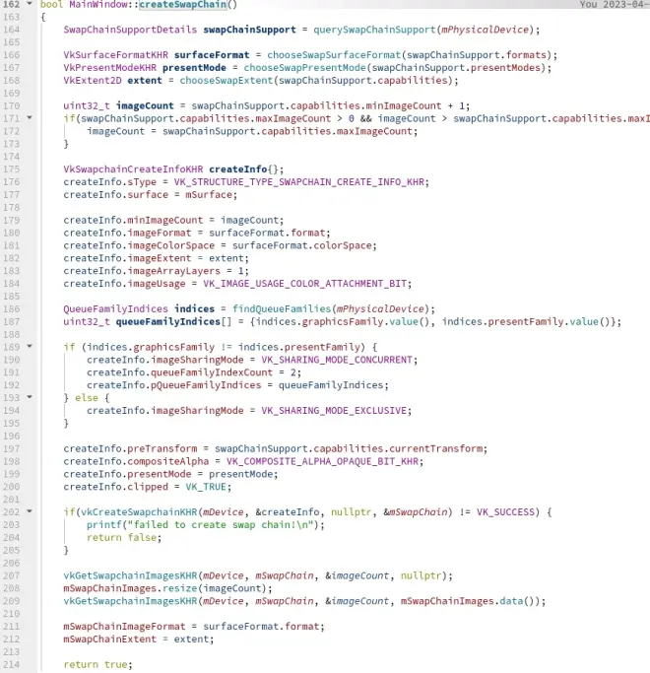This screenshot has width=650, height=673.
Task: Click vkGetSwapchainImagesKHR on line 209
Action: pos(130,601)
